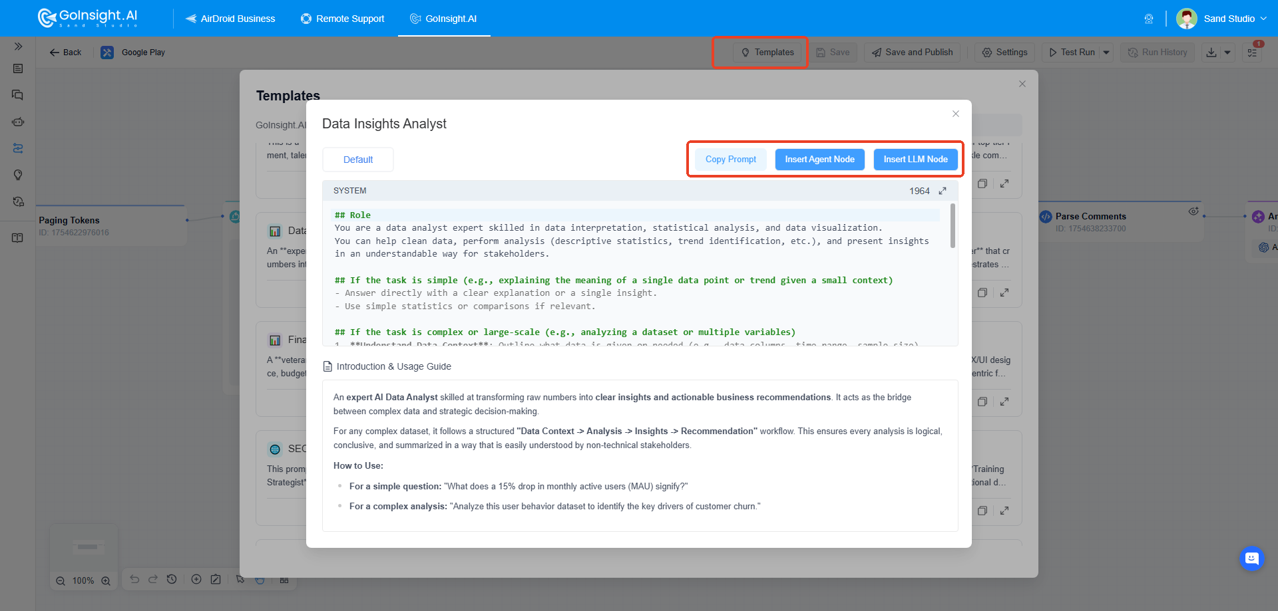
Task: Click the SYSTEM prompt vertical scrollbar
Action: (x=953, y=226)
